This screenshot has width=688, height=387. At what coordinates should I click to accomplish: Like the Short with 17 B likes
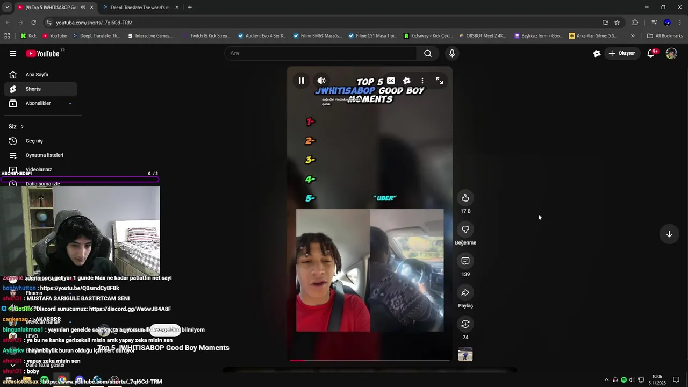(465, 198)
